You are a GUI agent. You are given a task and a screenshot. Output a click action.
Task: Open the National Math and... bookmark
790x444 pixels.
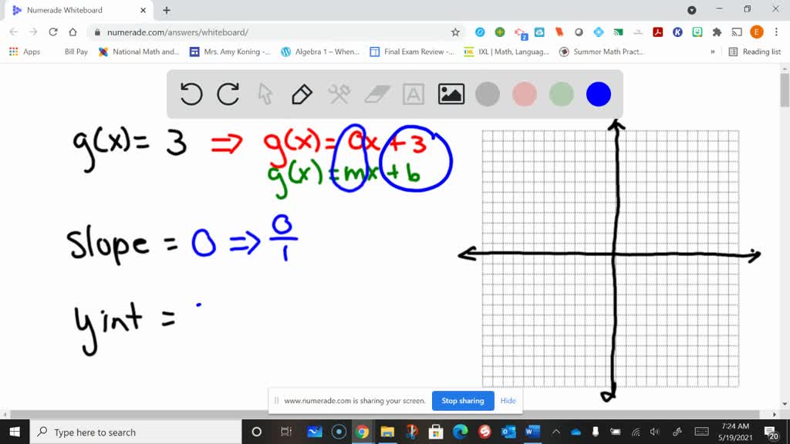tap(139, 52)
